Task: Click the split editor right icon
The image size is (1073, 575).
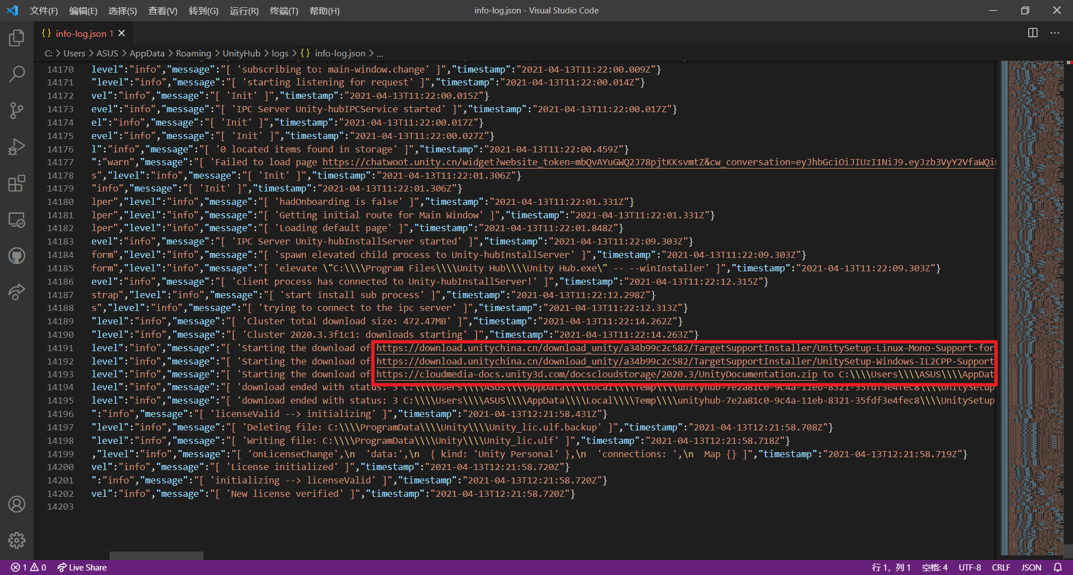Action: 1033,33
